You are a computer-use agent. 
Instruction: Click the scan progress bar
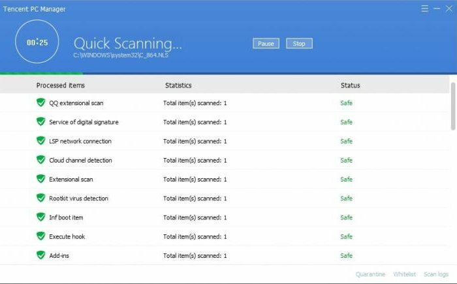pyautogui.click(x=228, y=74)
